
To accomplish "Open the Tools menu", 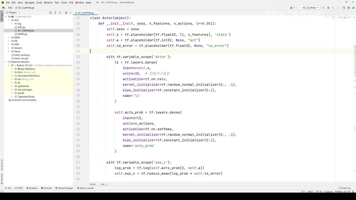I will pos(64,2).
